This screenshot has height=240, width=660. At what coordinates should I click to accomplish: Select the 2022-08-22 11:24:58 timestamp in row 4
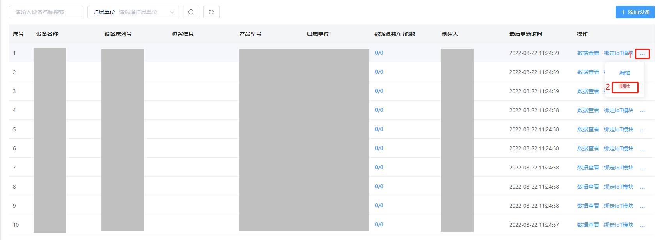534,110
